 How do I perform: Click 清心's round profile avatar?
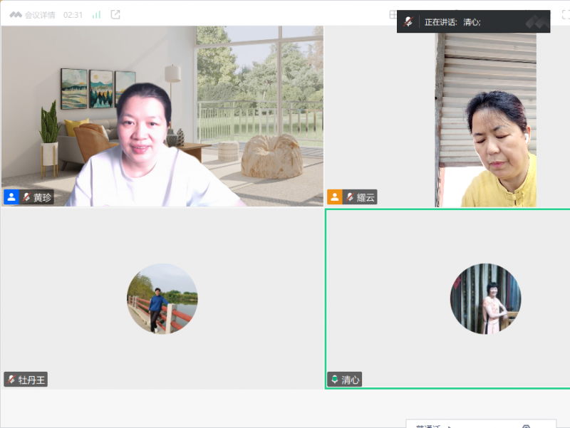click(x=485, y=298)
